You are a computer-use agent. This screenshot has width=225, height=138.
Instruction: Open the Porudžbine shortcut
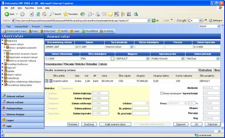[90, 31]
